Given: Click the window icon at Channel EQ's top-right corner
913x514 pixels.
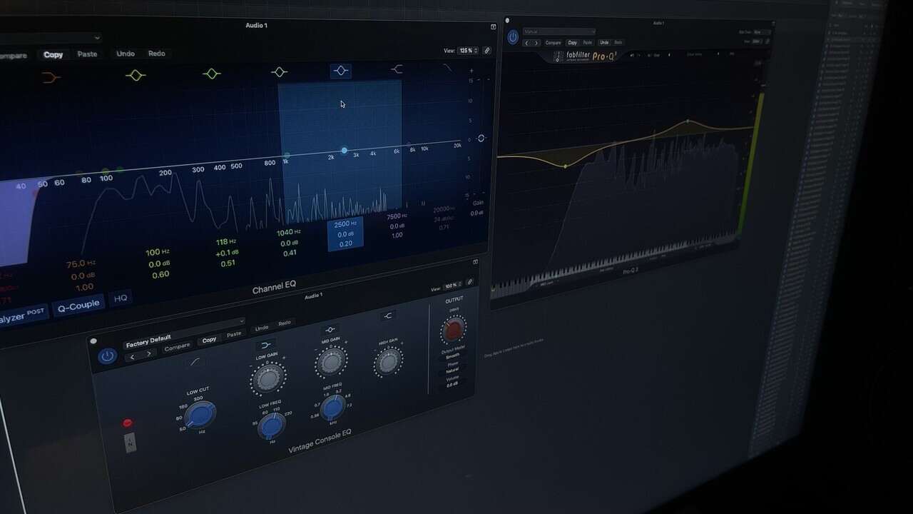Looking at the screenshot, I should pyautogui.click(x=493, y=26).
